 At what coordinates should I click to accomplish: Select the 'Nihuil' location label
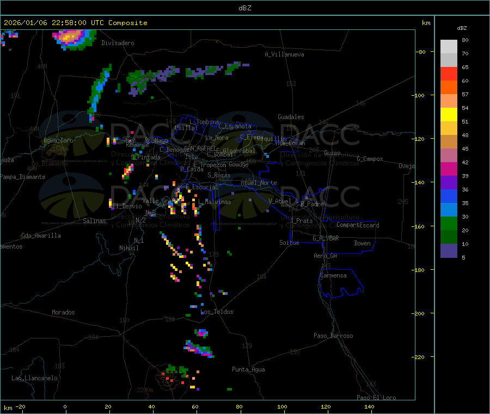pyautogui.click(x=129, y=248)
